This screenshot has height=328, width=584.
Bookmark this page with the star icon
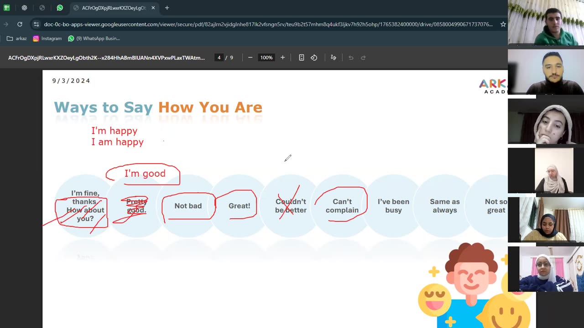503,24
